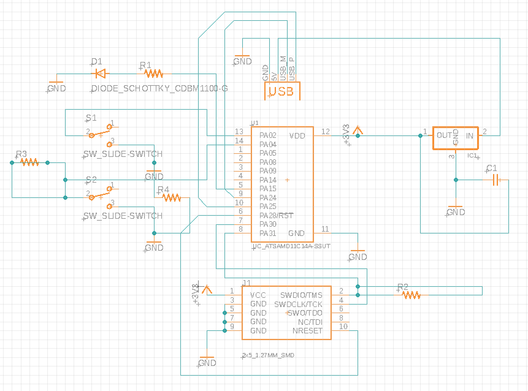
Task: Click the GND pin label inside U1
Action: [296, 233]
